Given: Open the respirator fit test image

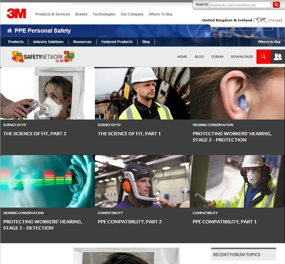Looking at the screenshot, I should (x=47, y=93).
